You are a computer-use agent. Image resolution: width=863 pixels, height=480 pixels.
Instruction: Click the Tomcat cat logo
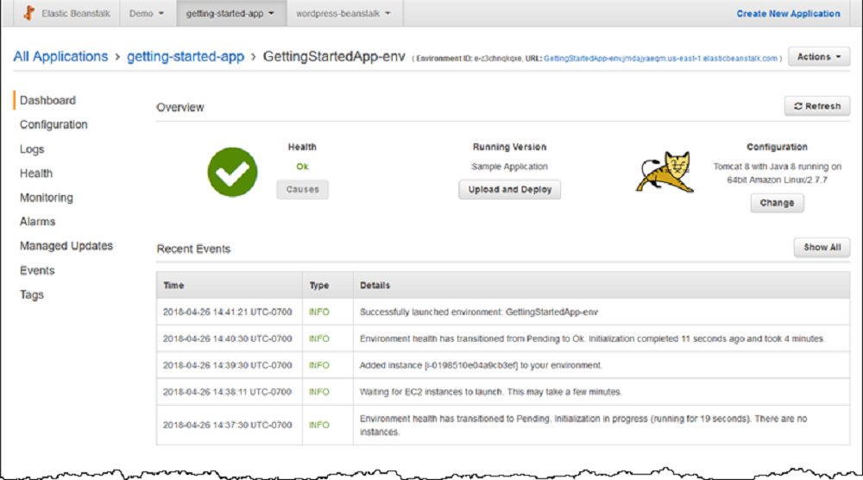(x=665, y=173)
